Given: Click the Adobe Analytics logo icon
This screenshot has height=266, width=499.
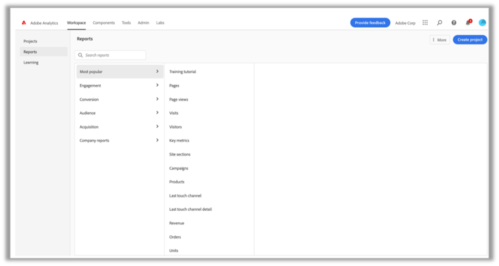Looking at the screenshot, I should (x=24, y=23).
